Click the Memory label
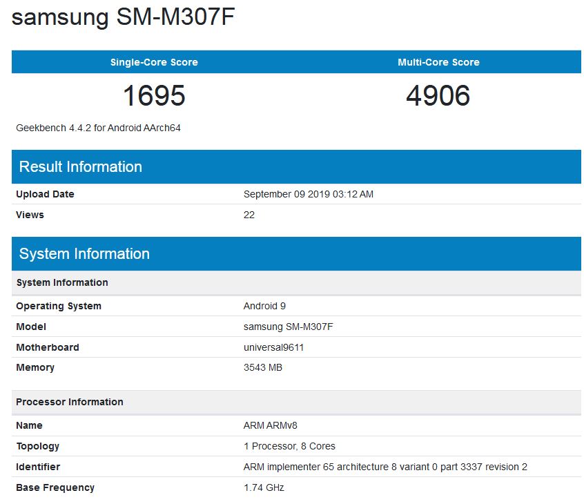 pyautogui.click(x=35, y=368)
